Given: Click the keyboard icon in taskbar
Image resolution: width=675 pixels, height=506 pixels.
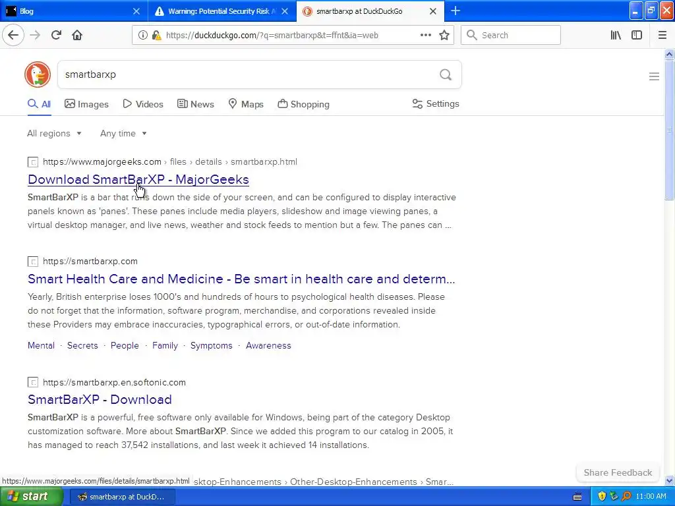Looking at the screenshot, I should (577, 497).
